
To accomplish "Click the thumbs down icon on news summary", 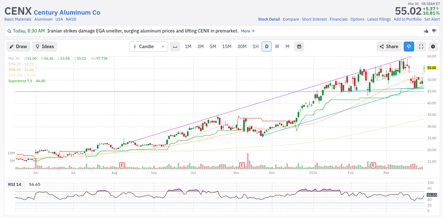I will click(434, 31).
